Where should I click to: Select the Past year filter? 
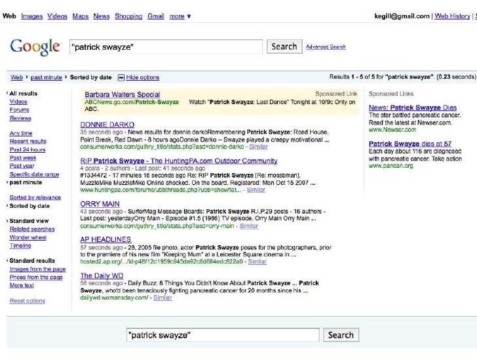tap(22, 166)
